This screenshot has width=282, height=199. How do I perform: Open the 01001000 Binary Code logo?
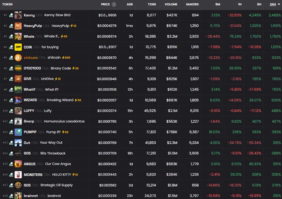[x=18, y=68]
